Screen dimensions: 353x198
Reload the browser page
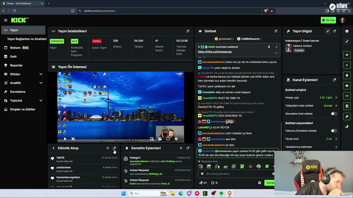click(14, 11)
